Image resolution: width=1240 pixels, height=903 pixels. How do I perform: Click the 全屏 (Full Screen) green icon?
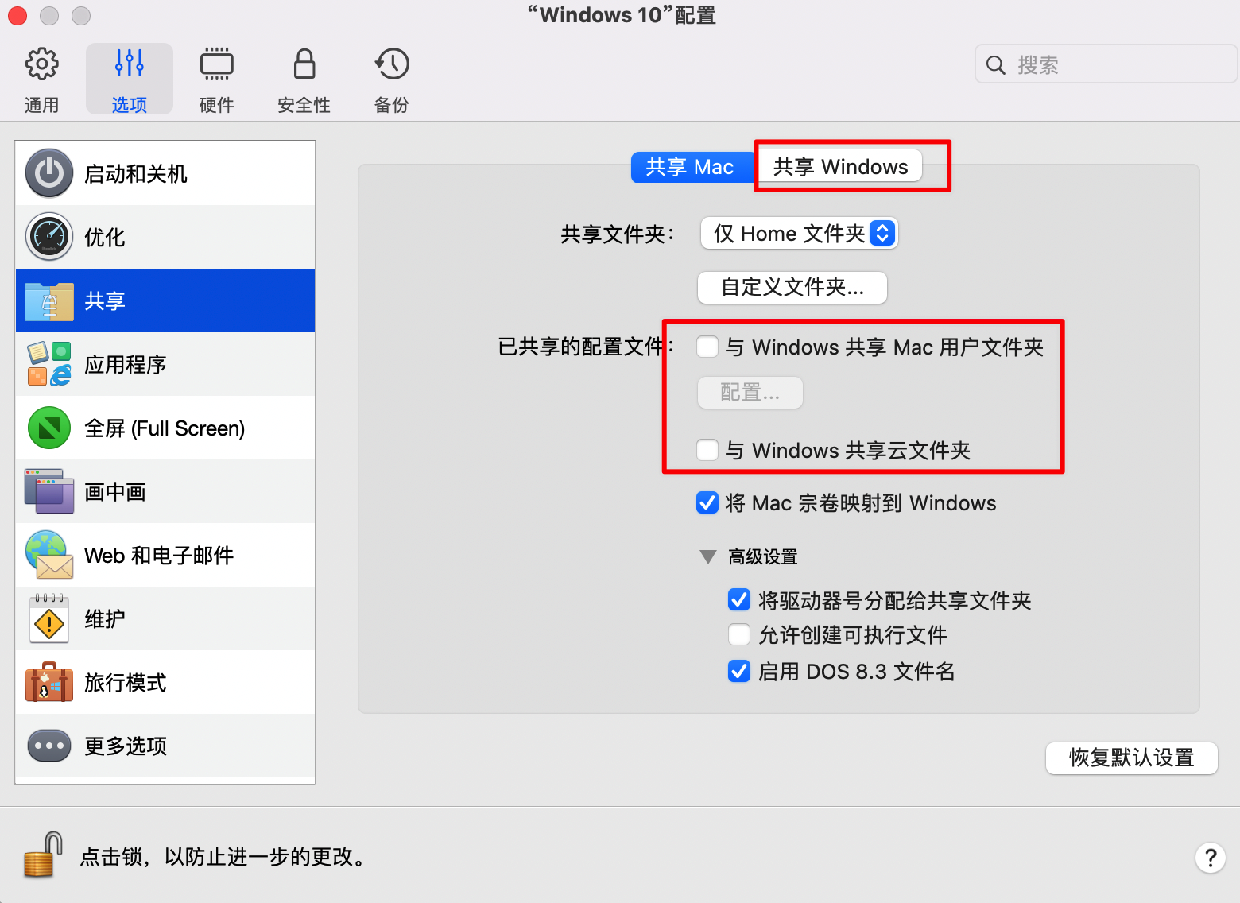pos(49,428)
